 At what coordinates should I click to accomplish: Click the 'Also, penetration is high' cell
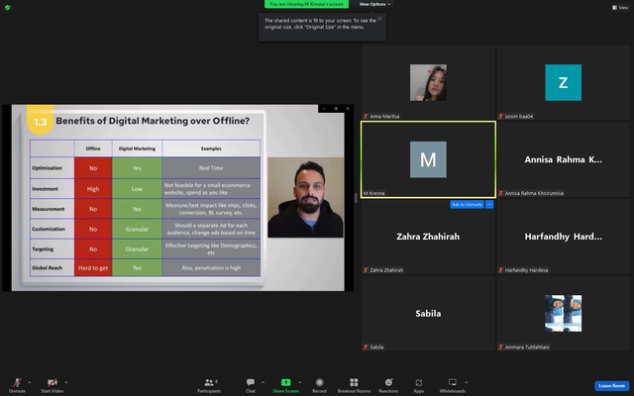tap(211, 267)
